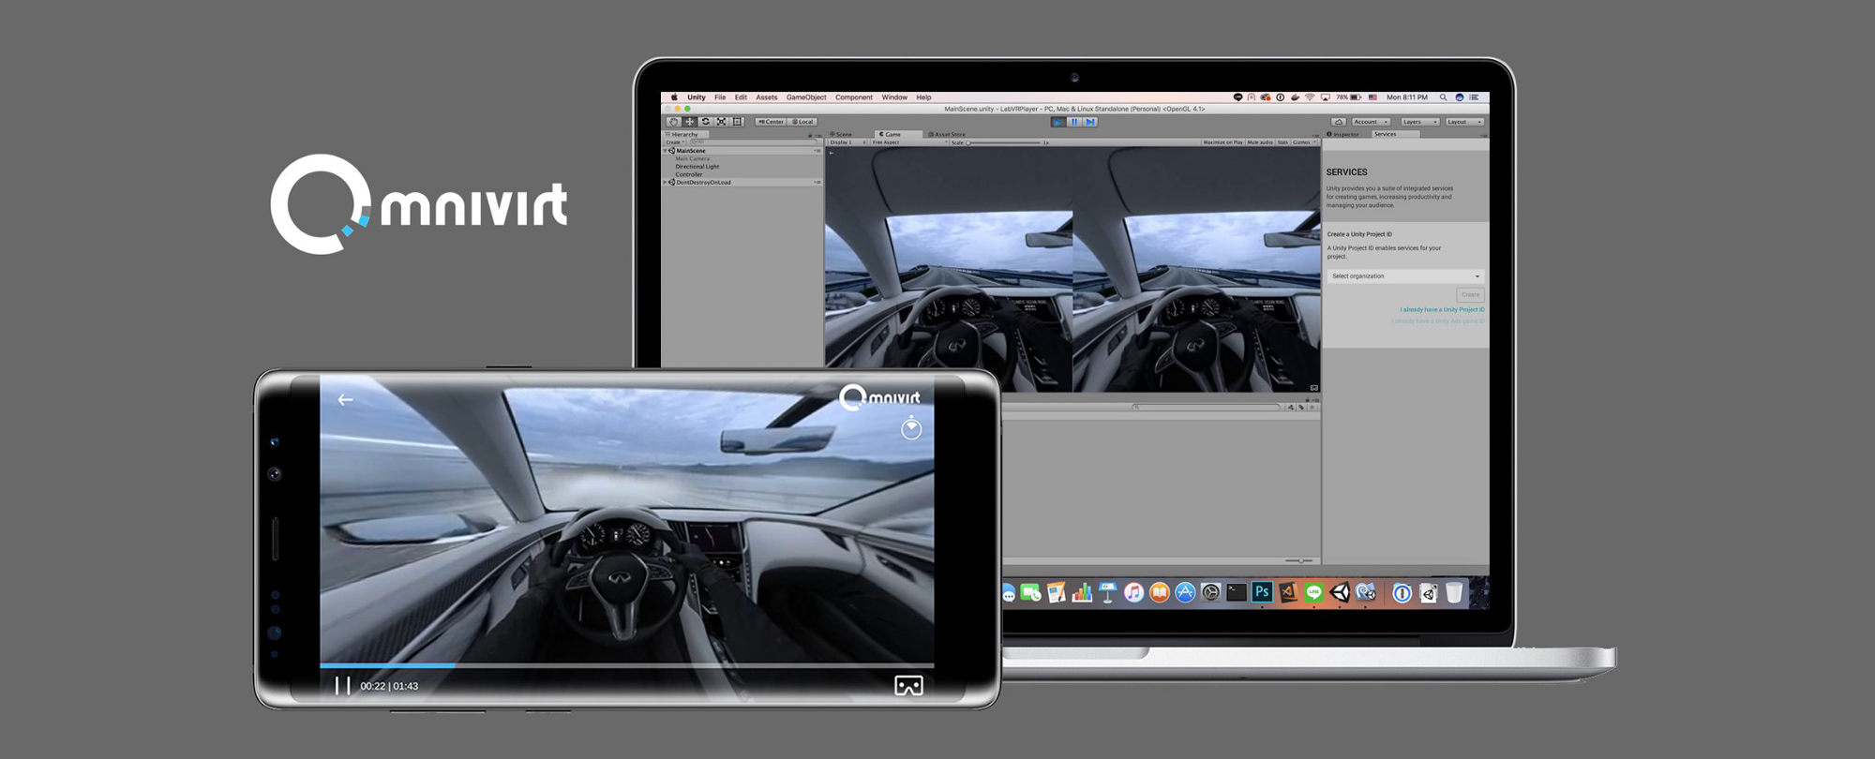Open FaceTime from the dock
The width and height of the screenshot is (1875, 759).
point(1030,592)
